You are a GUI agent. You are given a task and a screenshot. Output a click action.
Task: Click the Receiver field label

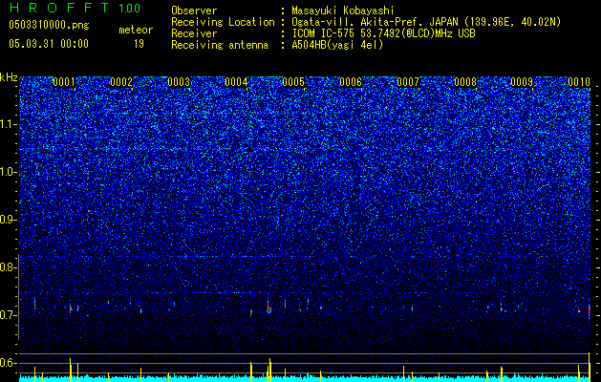[194, 33]
